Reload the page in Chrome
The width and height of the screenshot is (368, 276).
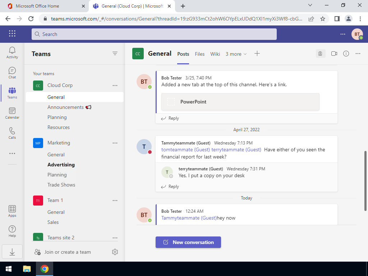tap(31, 19)
